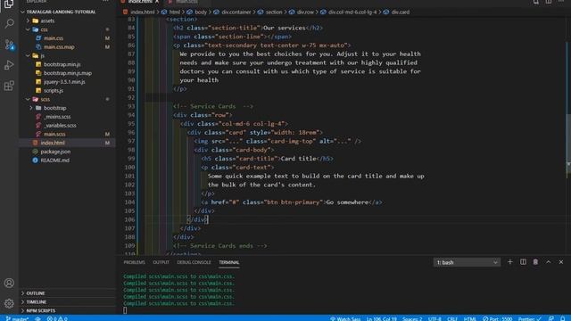Open package.json file

click(x=55, y=152)
